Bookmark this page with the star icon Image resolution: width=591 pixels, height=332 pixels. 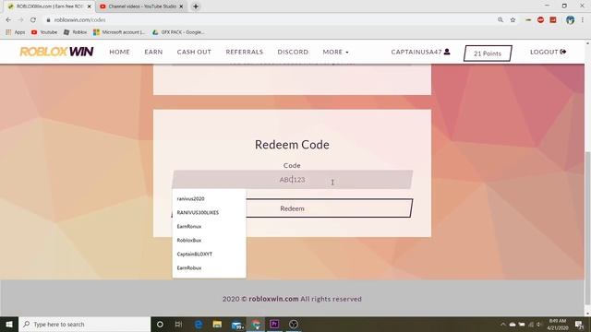click(x=513, y=20)
